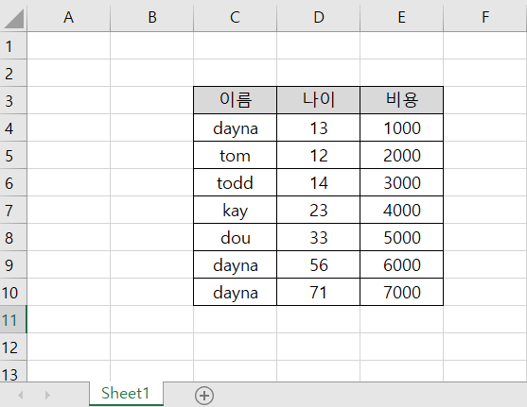Image resolution: width=527 pixels, height=407 pixels.
Task: Select column A header
Action: 68,17
